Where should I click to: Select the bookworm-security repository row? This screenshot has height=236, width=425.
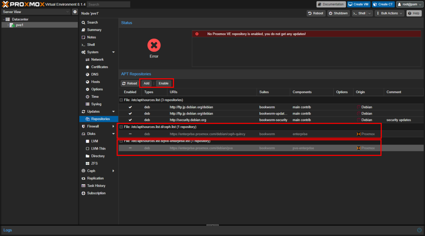point(271,120)
